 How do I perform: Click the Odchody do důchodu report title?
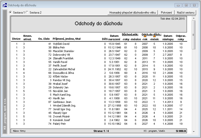click(98, 24)
